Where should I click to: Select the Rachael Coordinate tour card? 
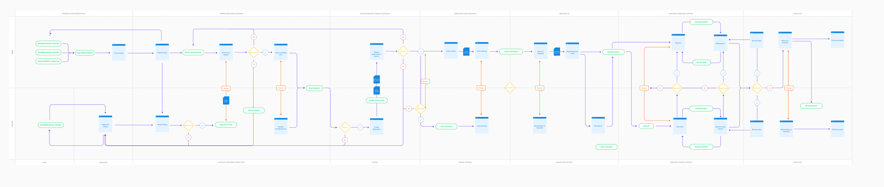coord(281,126)
